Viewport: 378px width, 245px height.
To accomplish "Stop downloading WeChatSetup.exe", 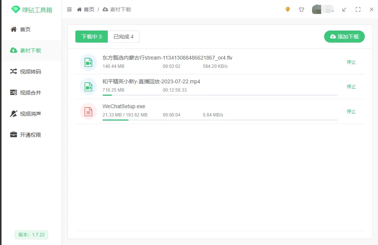I will click(351, 112).
